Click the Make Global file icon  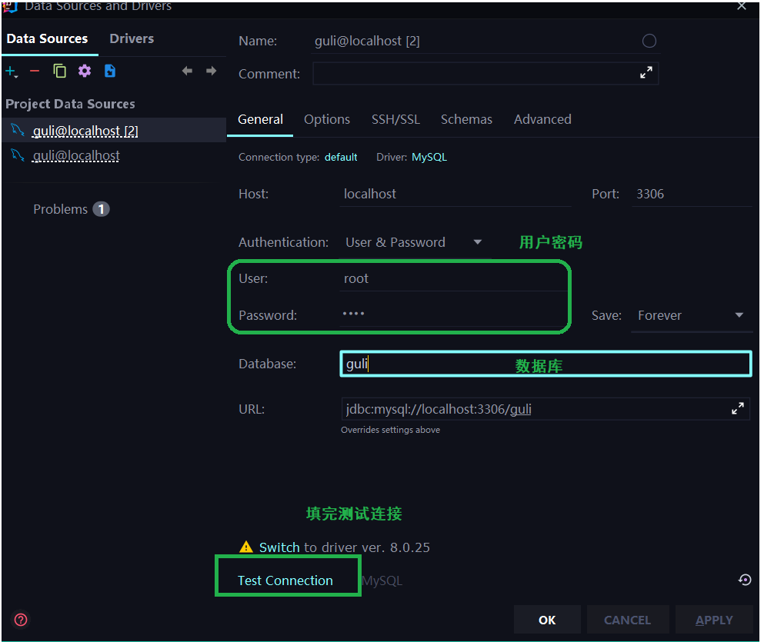(110, 71)
